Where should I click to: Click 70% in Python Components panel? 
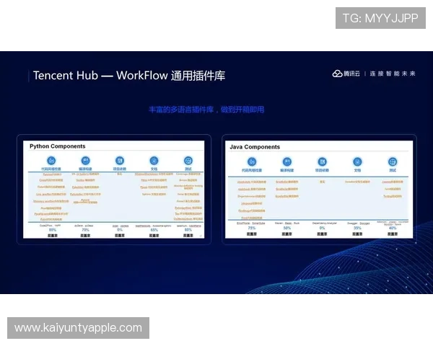pyautogui.click(x=85, y=230)
